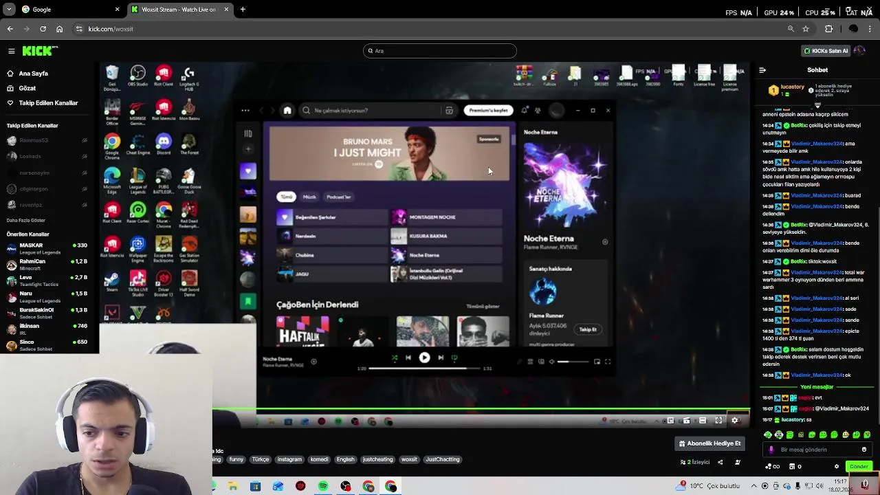Image resolution: width=880 pixels, height=495 pixels.
Task: Skip to previous Spotify track
Action: pyautogui.click(x=408, y=357)
